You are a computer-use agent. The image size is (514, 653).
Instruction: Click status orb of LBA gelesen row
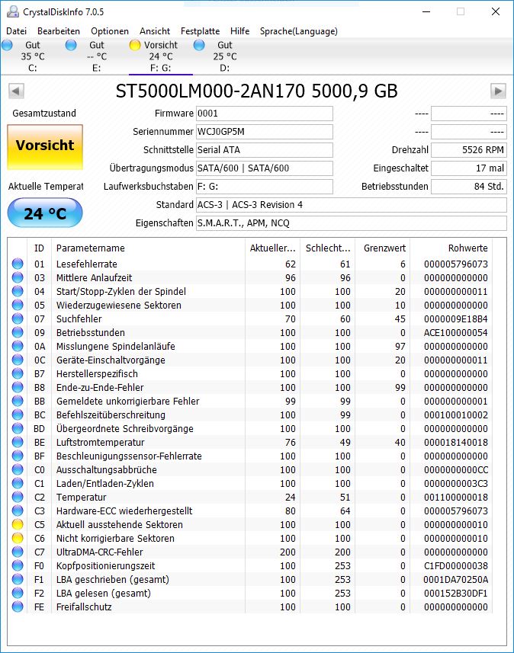pyautogui.click(x=18, y=593)
